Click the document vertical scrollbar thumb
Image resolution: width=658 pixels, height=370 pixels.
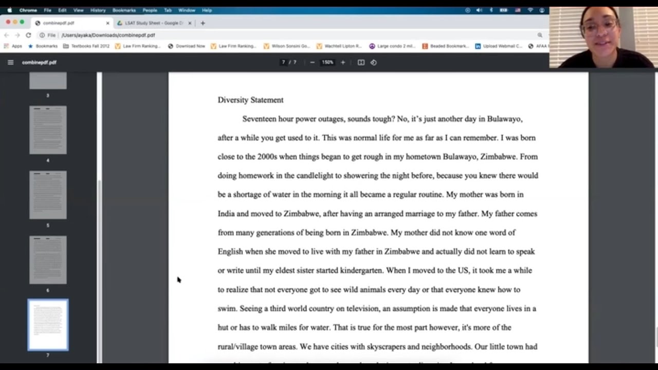[x=656, y=337]
